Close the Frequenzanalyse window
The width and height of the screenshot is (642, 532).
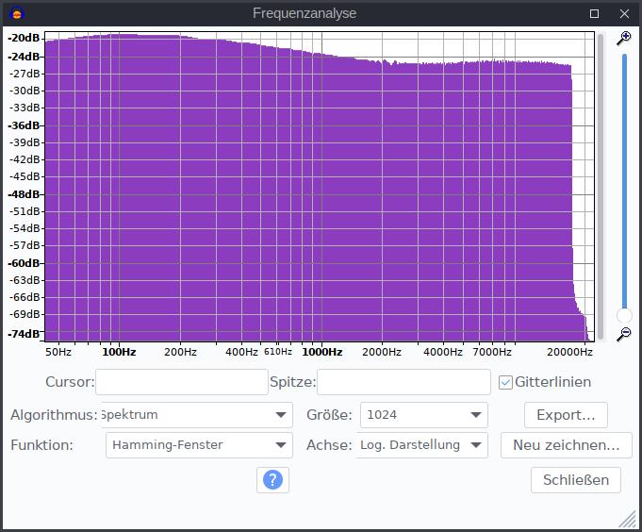[624, 14]
